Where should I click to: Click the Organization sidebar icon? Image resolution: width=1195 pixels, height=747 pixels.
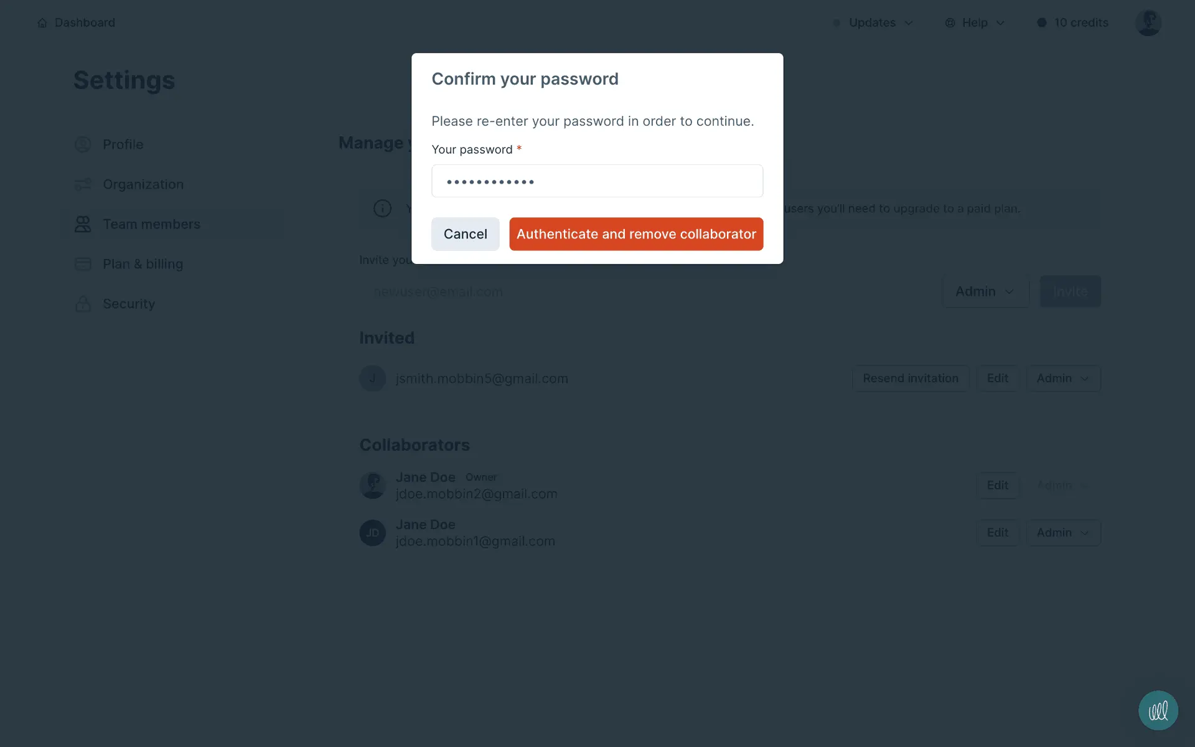click(83, 184)
